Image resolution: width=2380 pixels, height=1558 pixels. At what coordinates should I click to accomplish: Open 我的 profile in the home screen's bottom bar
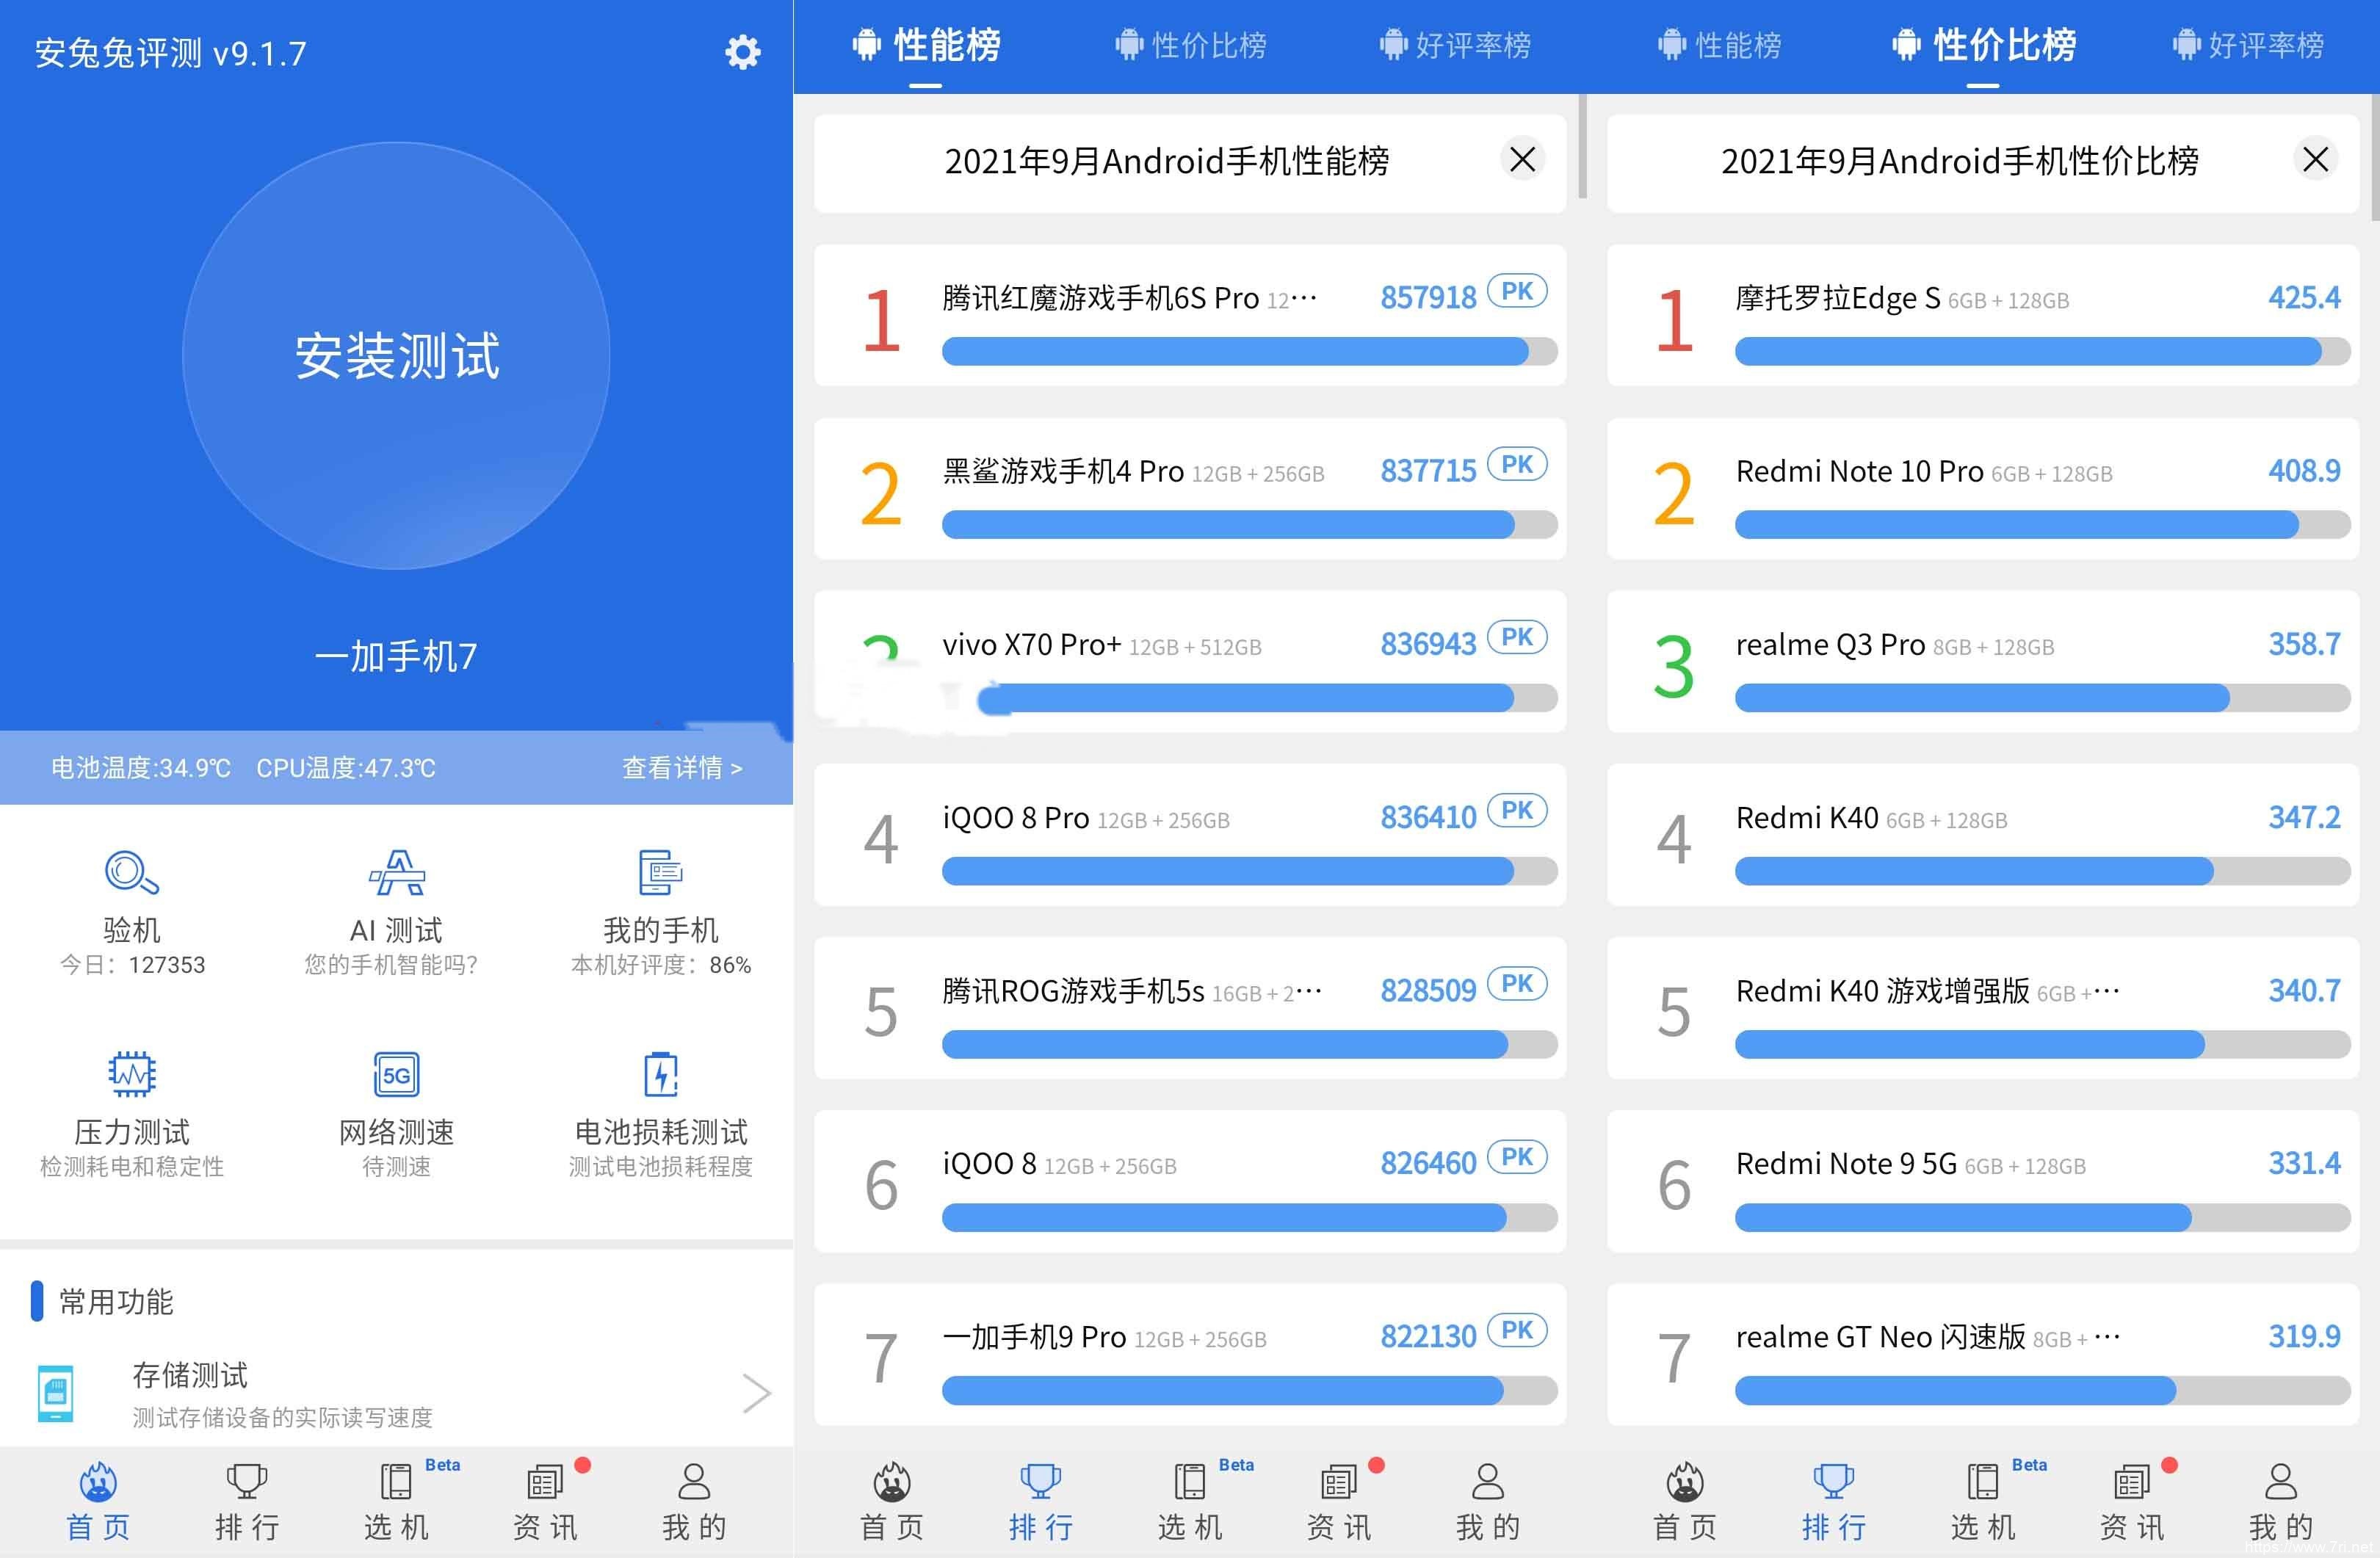pyautogui.click(x=694, y=1501)
